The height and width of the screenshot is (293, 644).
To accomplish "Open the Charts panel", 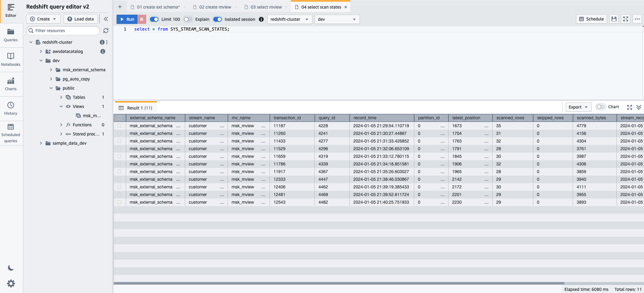I will coord(11,83).
